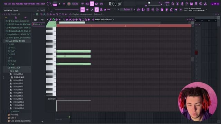Toggle the countdown before recording (3 2 1)
Screen dimensions: 221x124
coord(92,4)
